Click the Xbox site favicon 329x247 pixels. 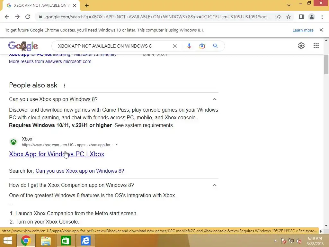(13, 142)
